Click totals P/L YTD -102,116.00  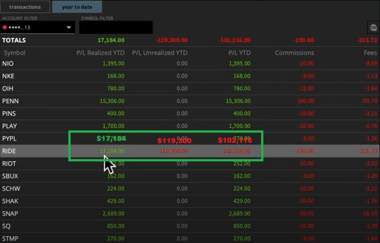tap(234, 40)
